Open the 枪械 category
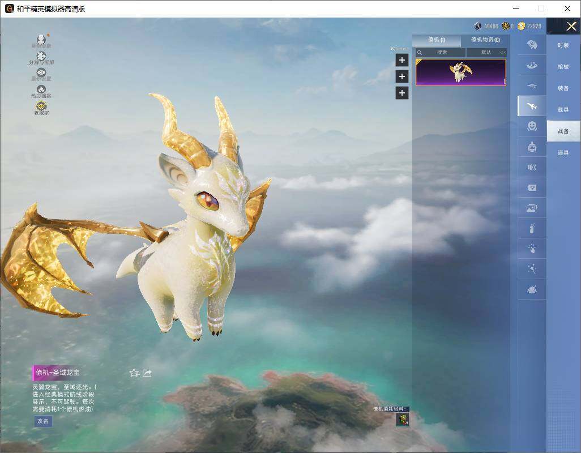This screenshot has height=453, width=581. click(x=563, y=67)
